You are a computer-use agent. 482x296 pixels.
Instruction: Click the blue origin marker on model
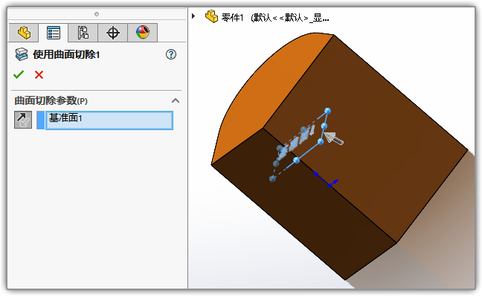point(330,185)
